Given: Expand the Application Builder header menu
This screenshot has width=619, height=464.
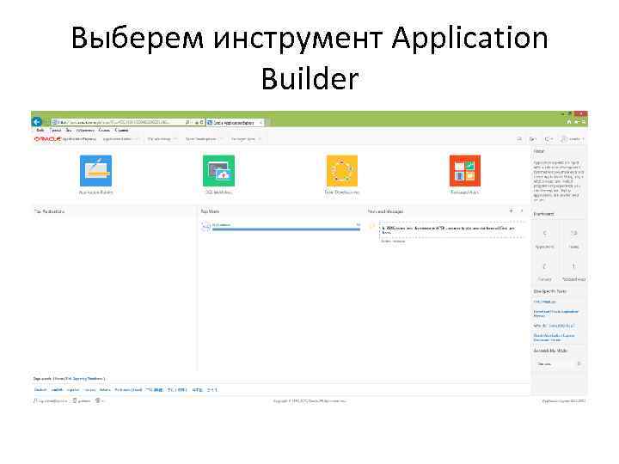Looking at the screenshot, I should (x=137, y=139).
